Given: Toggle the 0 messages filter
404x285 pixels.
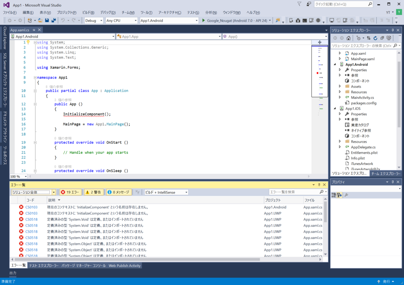Looking at the screenshot, I should tap(118, 192).
